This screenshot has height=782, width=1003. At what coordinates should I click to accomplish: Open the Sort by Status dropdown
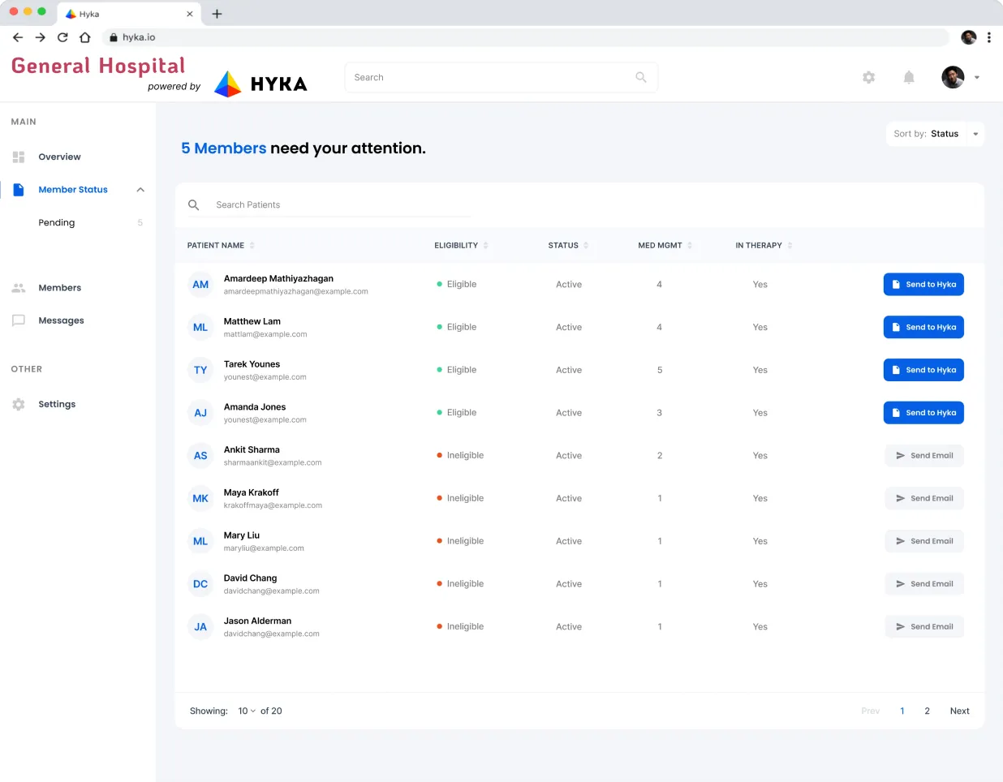pos(935,134)
